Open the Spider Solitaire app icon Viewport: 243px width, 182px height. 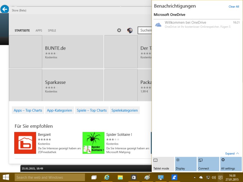pyautogui.click(x=93, y=143)
